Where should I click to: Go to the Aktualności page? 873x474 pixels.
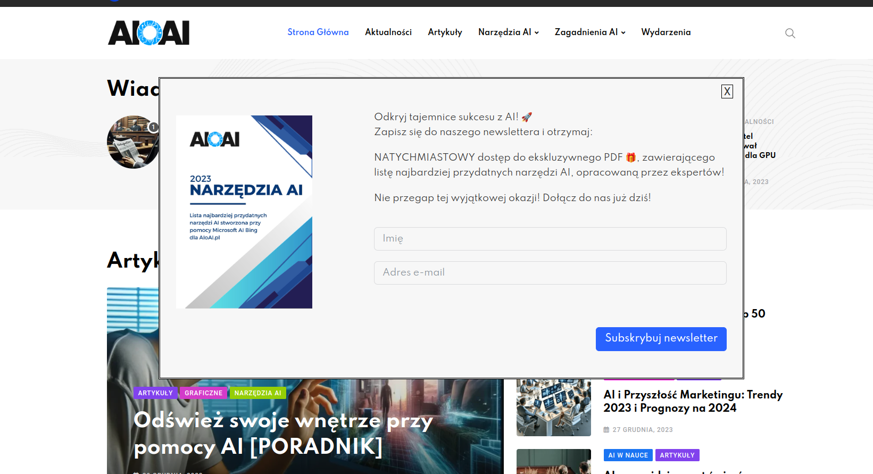click(388, 32)
